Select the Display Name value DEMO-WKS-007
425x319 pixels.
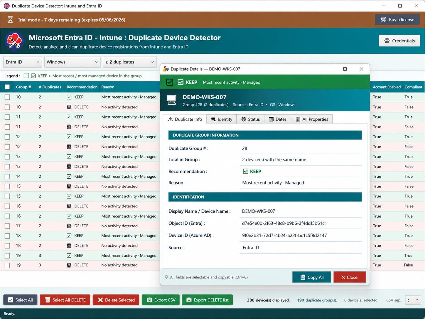pos(258,211)
